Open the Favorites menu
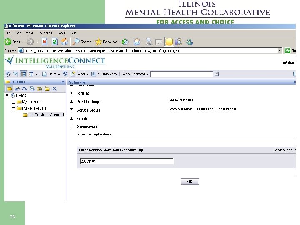This screenshot has height=225, width=300. coord(45,33)
